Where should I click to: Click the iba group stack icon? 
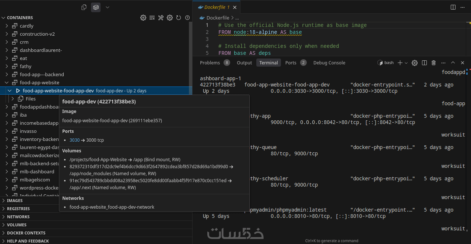(x=15, y=115)
